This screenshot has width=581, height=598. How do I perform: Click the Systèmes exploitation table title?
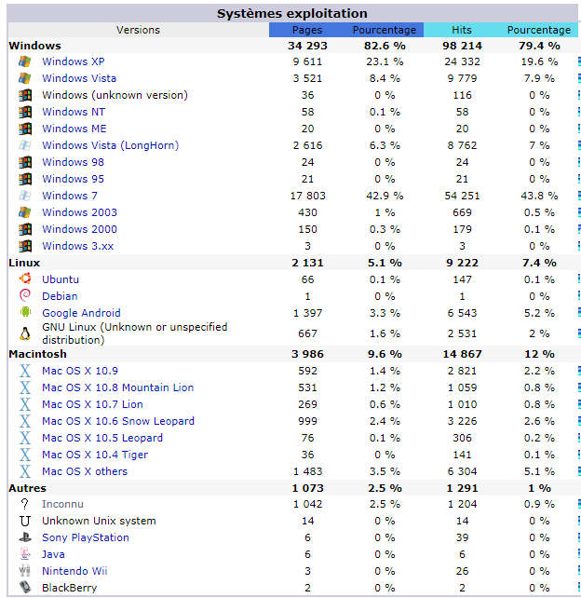tap(292, 13)
